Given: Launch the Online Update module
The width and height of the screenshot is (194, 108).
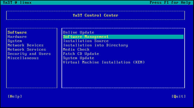Looking at the screenshot, I should pyautogui.click(x=79, y=33).
